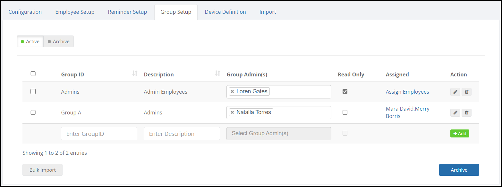This screenshot has height=187, width=502.
Task: Open the Employee Setup tab
Action: (75, 12)
